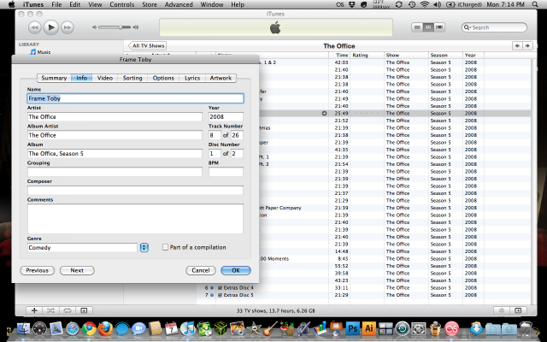Sort by the Time column header
This screenshot has width=547, height=342.
(339, 55)
